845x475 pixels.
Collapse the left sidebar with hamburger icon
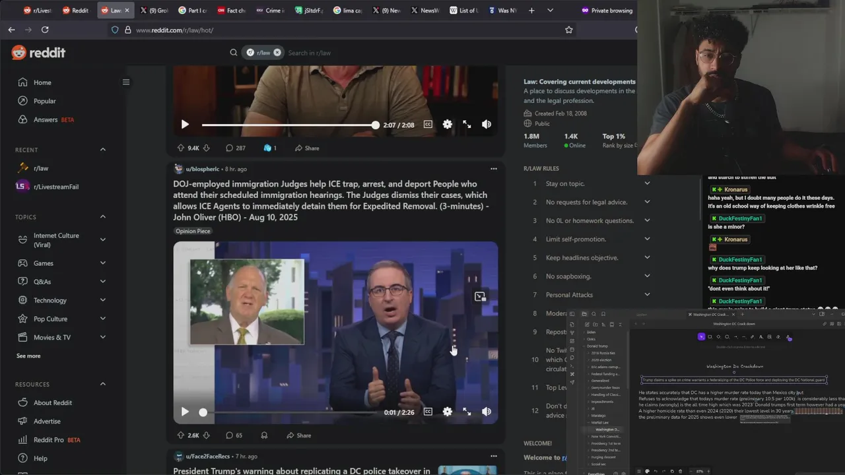(x=126, y=82)
